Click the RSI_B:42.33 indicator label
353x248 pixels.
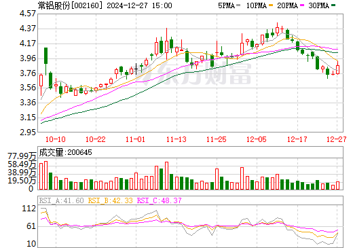110,200
